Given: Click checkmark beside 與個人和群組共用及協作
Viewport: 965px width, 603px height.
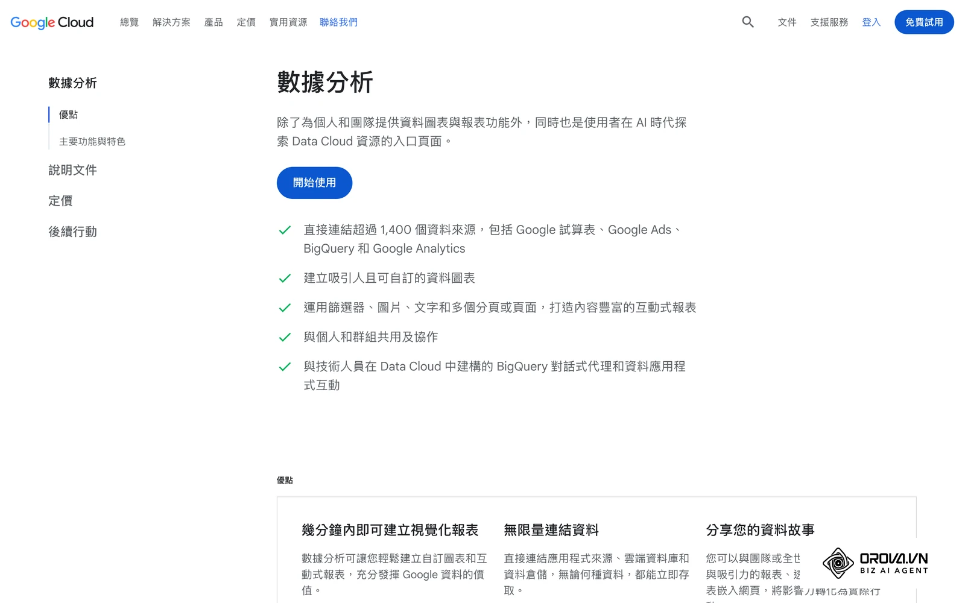Looking at the screenshot, I should [285, 337].
